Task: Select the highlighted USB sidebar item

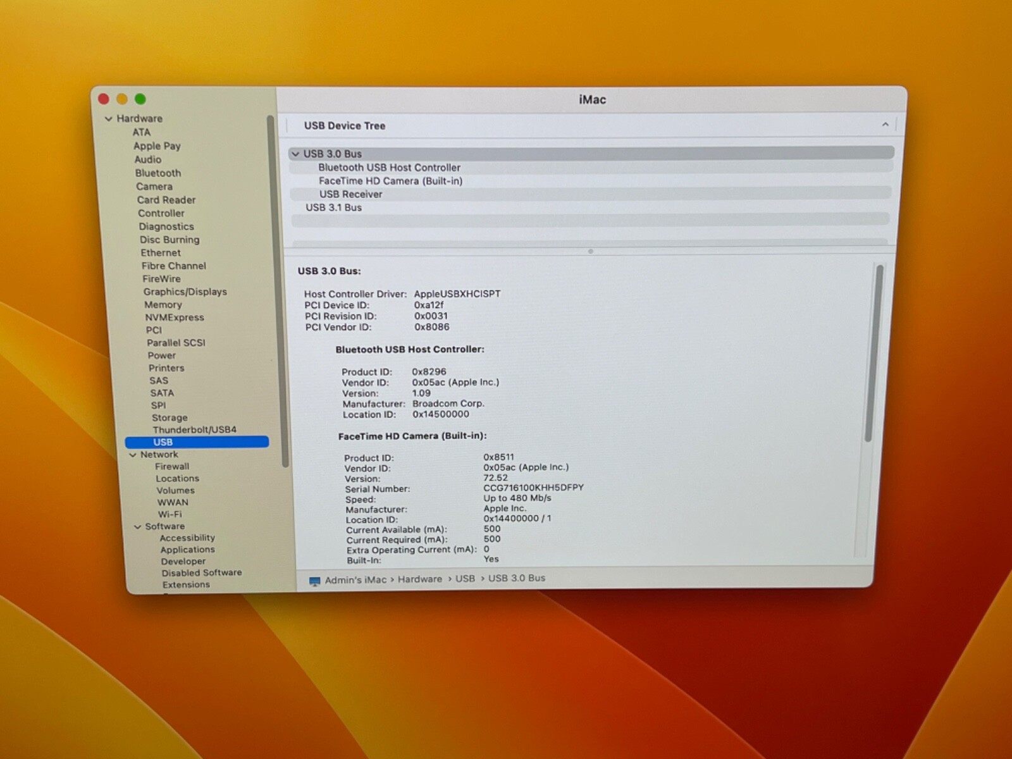Action: [x=197, y=442]
